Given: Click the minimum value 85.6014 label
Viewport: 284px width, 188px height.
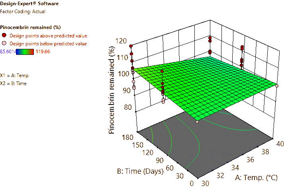Looking at the screenshot, I should pyautogui.click(x=7, y=51).
